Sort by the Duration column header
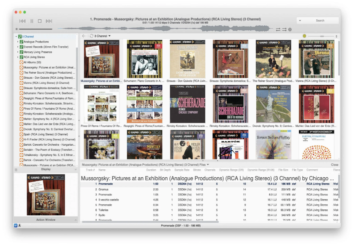Image resolution: width=353 pixels, height=246 pixels. pyautogui.click(x=151, y=170)
